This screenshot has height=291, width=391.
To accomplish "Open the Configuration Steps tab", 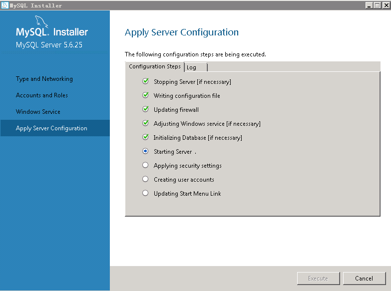I will pos(154,66).
